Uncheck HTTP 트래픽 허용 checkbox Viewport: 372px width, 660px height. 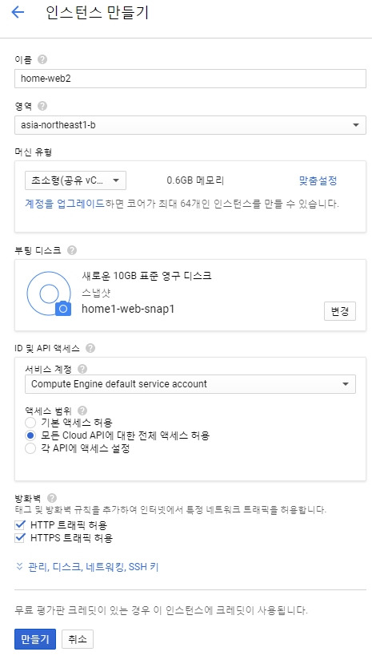click(20, 525)
